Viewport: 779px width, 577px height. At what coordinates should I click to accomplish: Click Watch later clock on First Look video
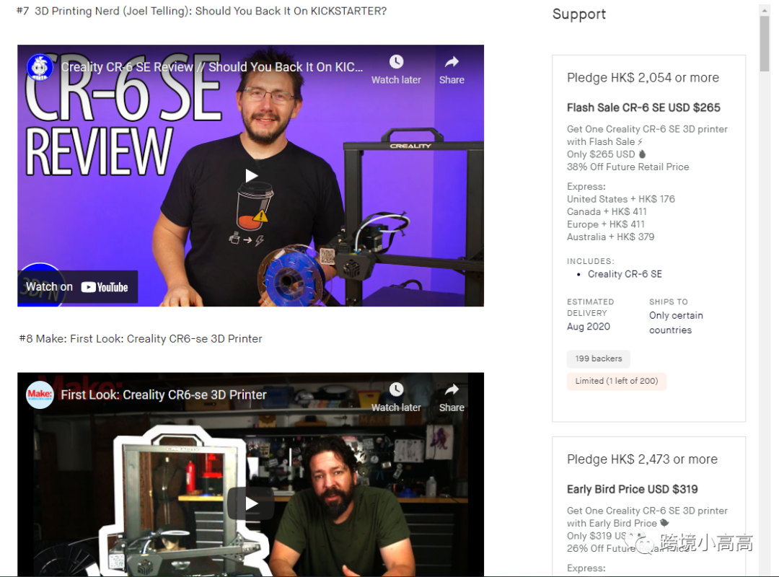pyautogui.click(x=396, y=389)
